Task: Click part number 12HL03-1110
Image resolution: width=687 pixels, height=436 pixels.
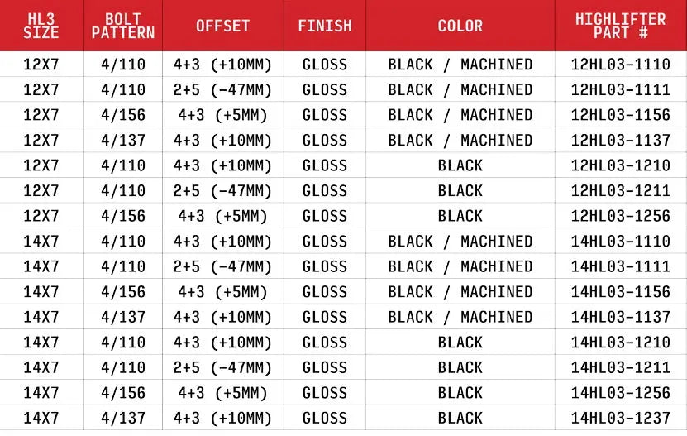Action: point(621,65)
